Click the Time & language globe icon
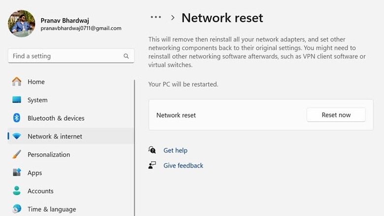Viewport: 384px width, 216px height. pos(17,209)
